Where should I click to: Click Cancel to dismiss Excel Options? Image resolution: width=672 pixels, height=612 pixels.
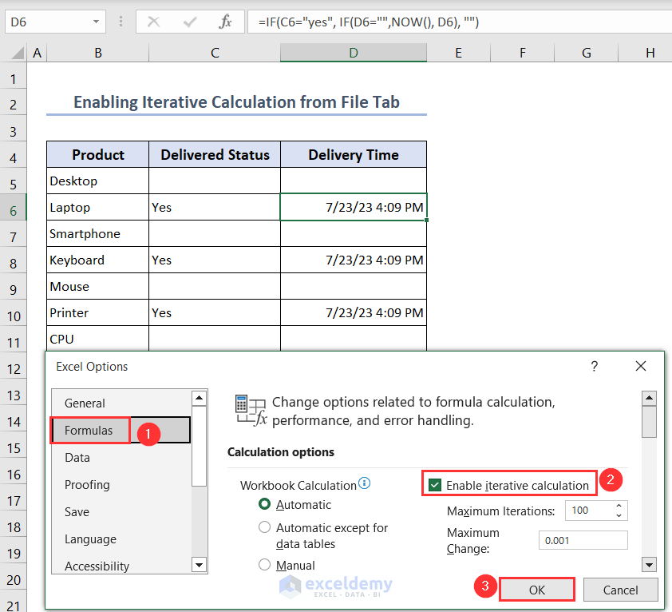pyautogui.click(x=621, y=590)
